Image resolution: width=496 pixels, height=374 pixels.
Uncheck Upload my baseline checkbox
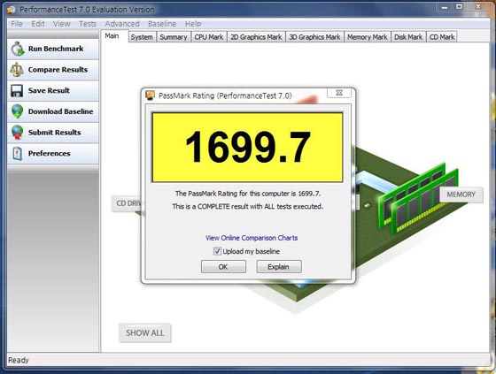pyautogui.click(x=217, y=251)
